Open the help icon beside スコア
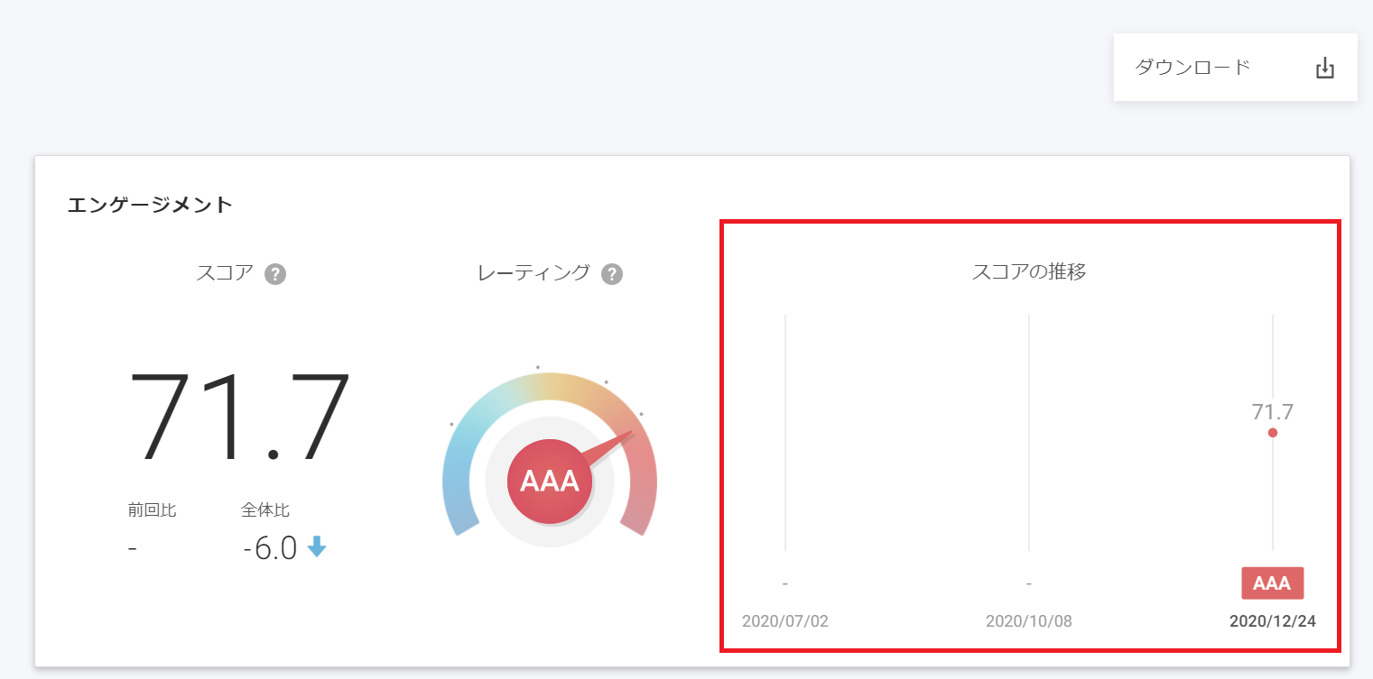The height and width of the screenshot is (679, 1373). point(274,273)
